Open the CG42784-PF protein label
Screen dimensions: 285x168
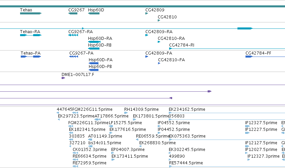258,53
